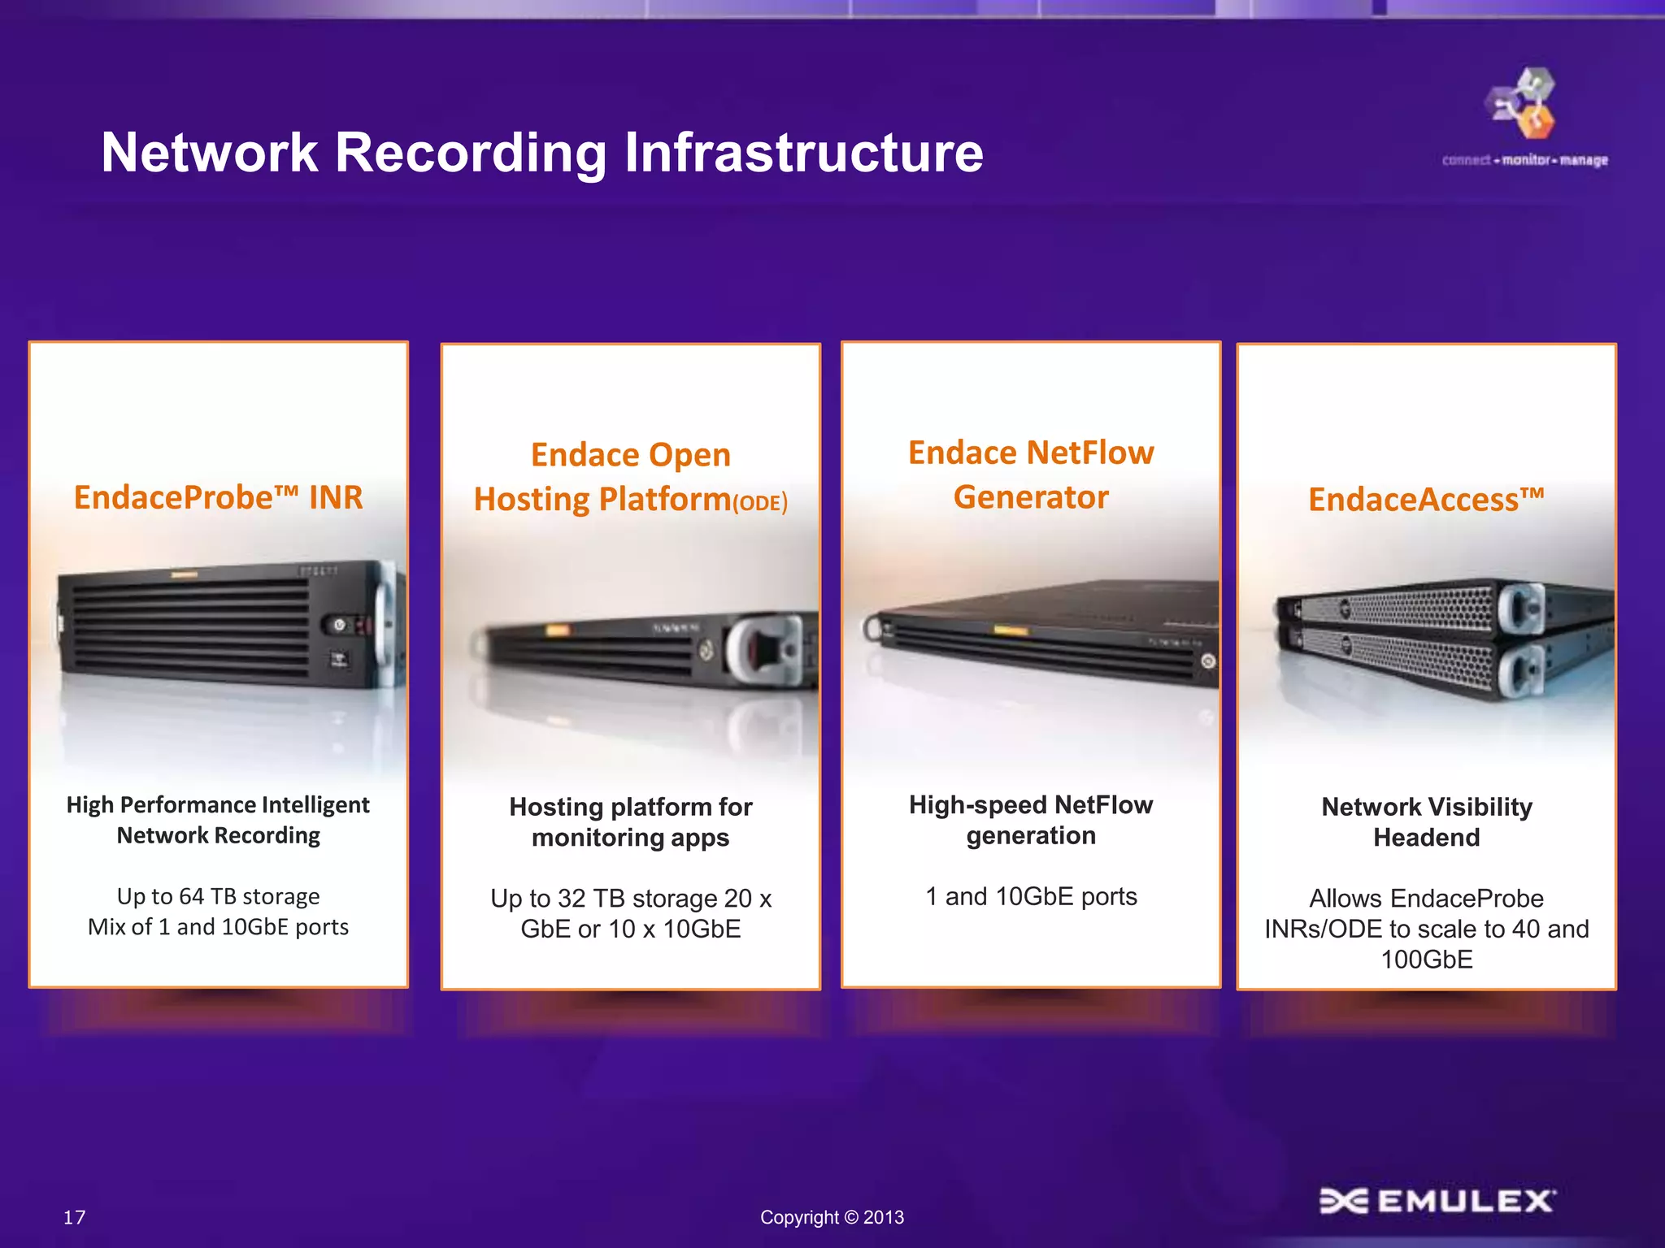Viewport: 1665px width, 1248px height.
Task: Select 'High-speed NetFlow generation' text
Action: 1031,820
